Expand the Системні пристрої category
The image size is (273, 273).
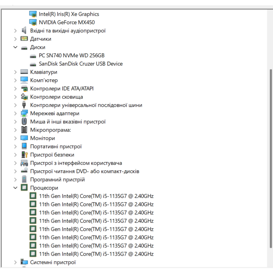15,262
